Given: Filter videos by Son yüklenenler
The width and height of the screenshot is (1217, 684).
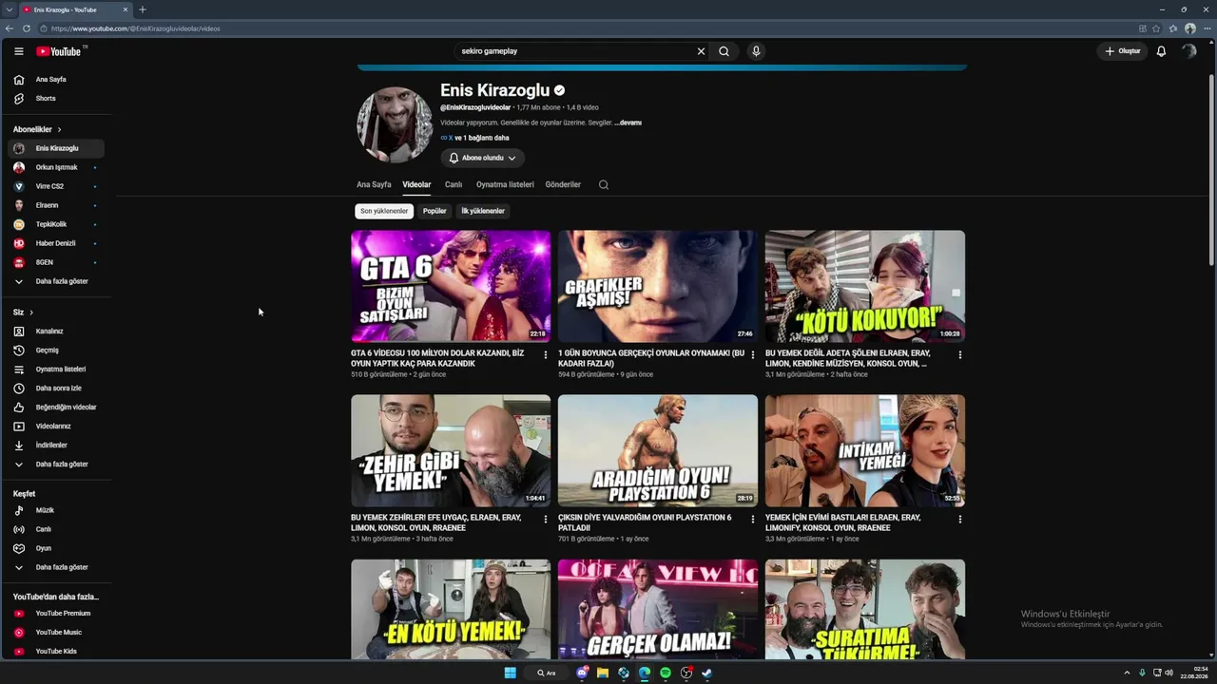Looking at the screenshot, I should point(384,211).
